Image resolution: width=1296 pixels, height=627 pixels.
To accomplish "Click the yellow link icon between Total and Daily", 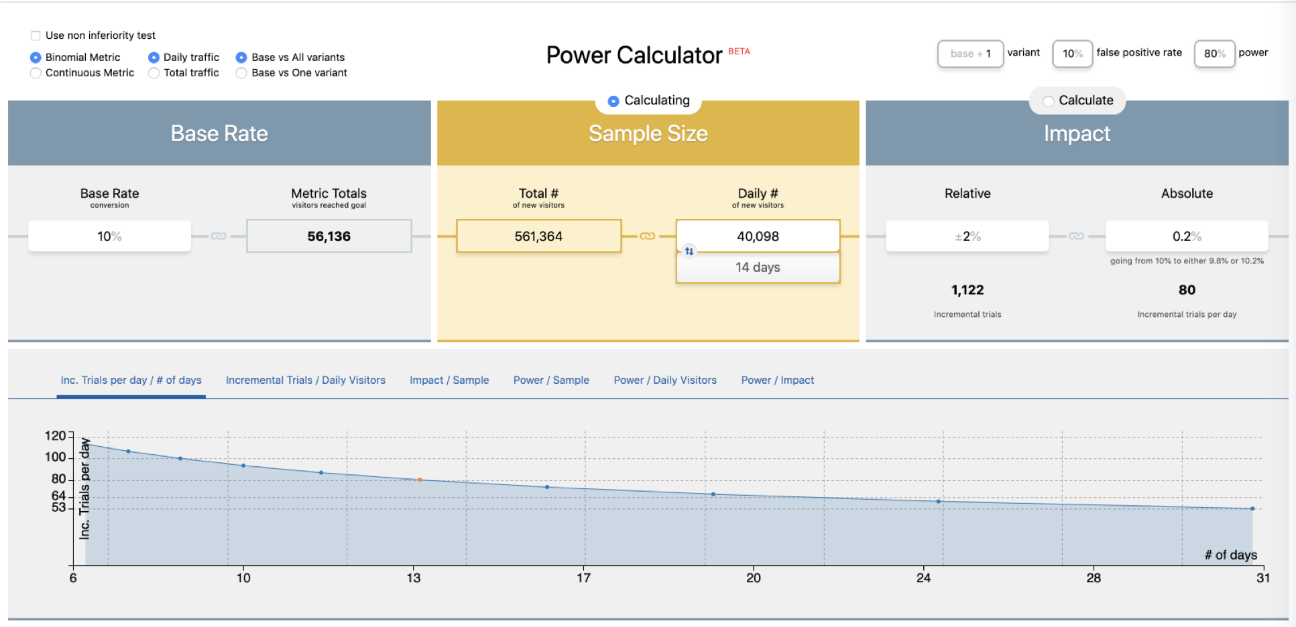I will [647, 236].
